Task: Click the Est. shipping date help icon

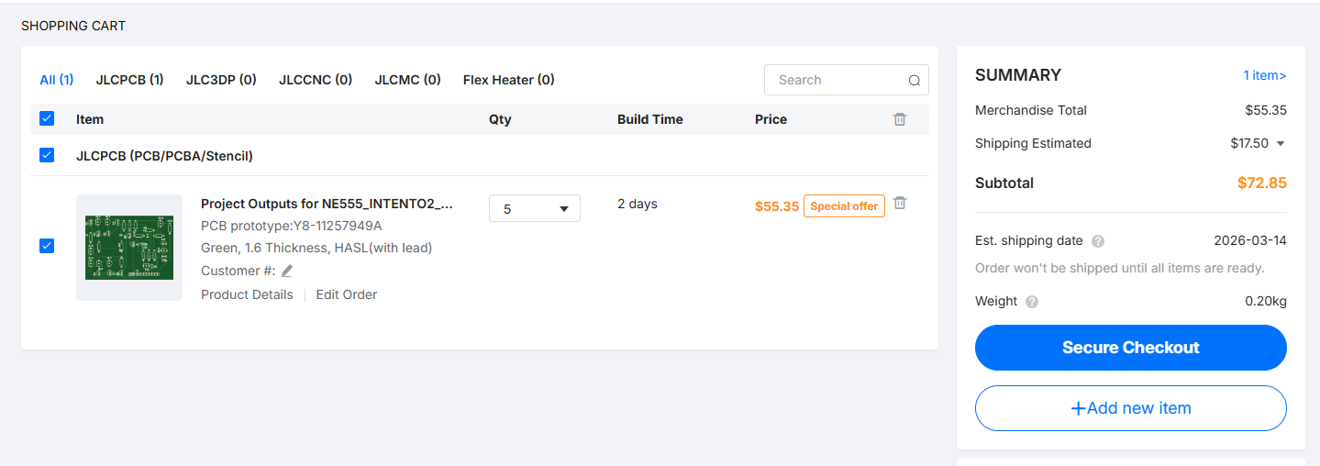Action: click(1098, 241)
